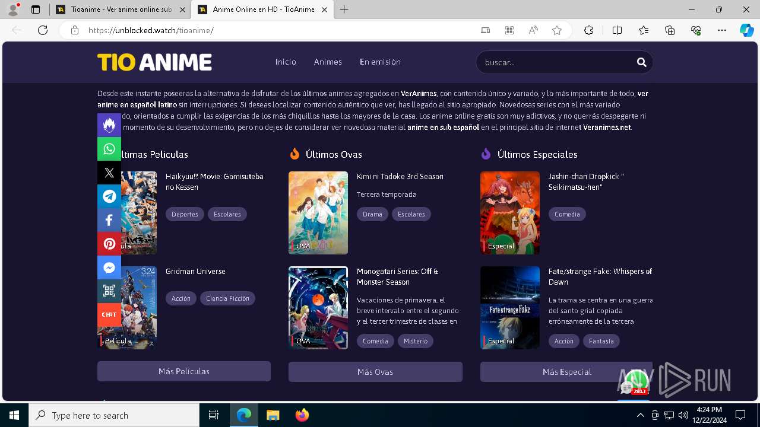Click Fate/strange Fake poster thumbnail
Image resolution: width=760 pixels, height=427 pixels.
coord(510,308)
